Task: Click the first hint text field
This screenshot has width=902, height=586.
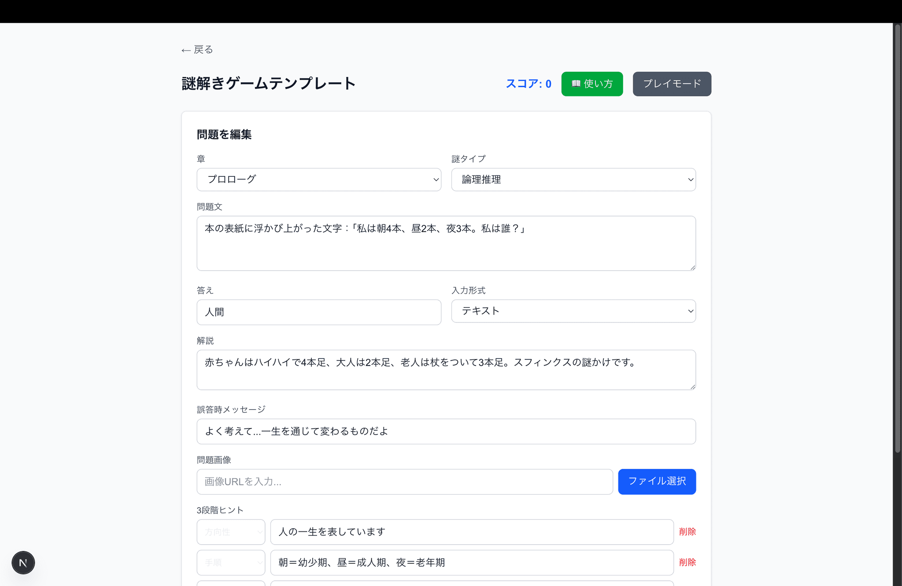Action: coord(471,532)
